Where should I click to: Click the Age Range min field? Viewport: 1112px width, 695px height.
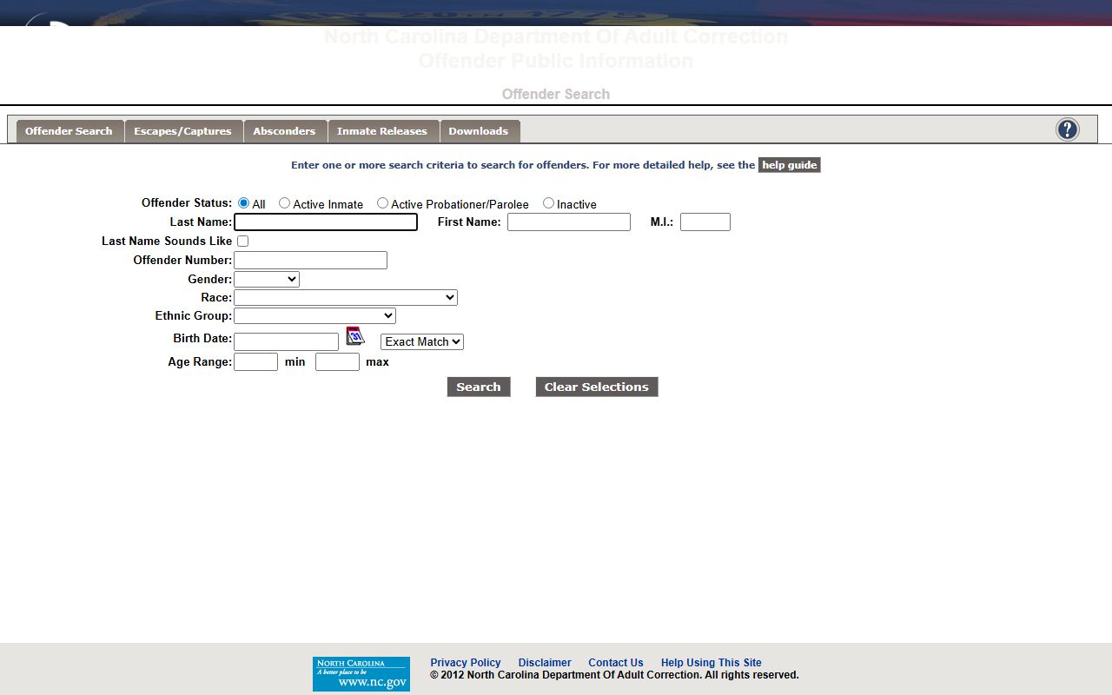[x=256, y=362]
